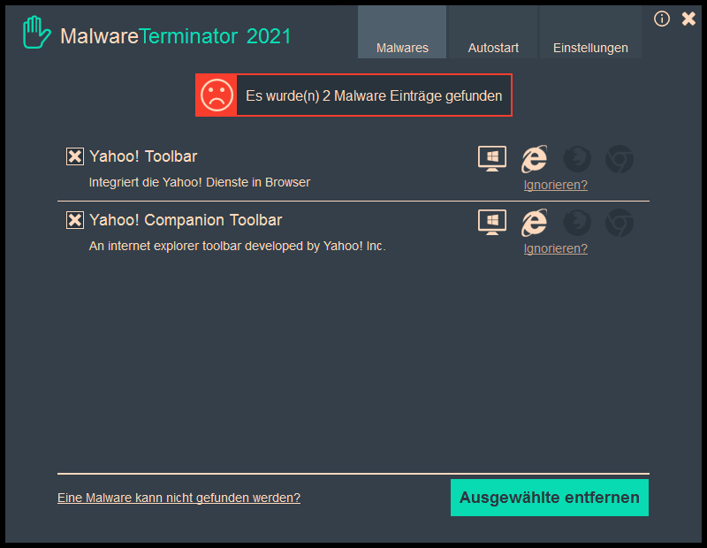707x548 pixels.
Task: Open the Autostart tab
Action: (x=493, y=48)
